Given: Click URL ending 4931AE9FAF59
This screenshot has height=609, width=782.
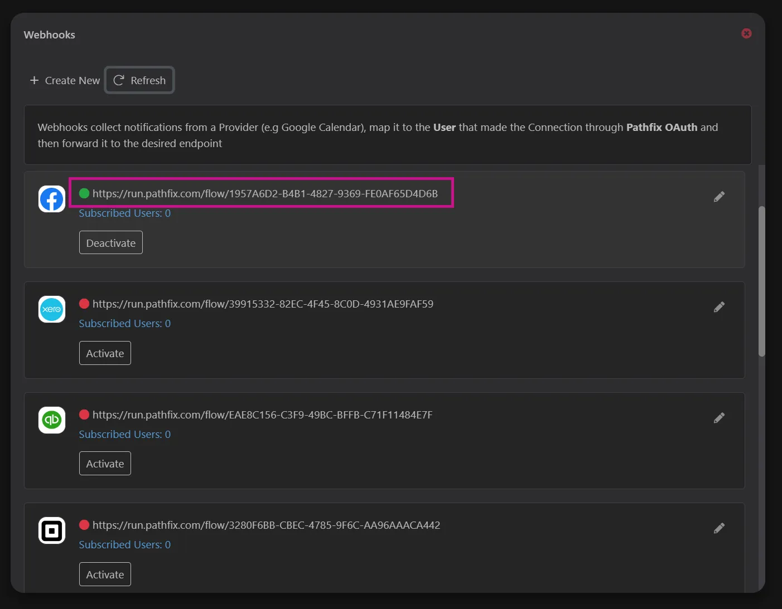Looking at the screenshot, I should coord(263,304).
